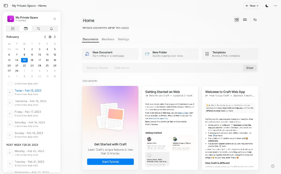Open the three-dots more options menu
Image resolution: width=281 pixels, height=174 pixels.
tap(275, 6)
